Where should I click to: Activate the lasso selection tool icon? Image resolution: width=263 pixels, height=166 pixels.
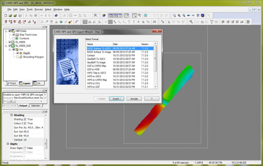(x=139, y=15)
